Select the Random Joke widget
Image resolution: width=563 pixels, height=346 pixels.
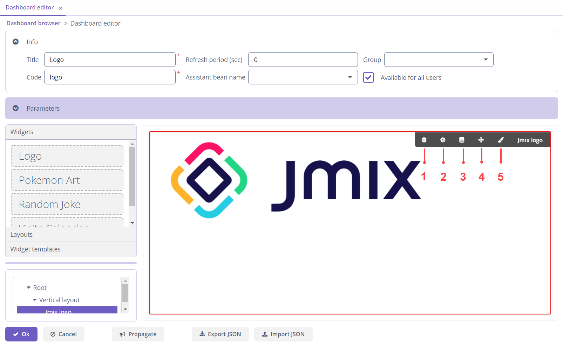pos(67,204)
